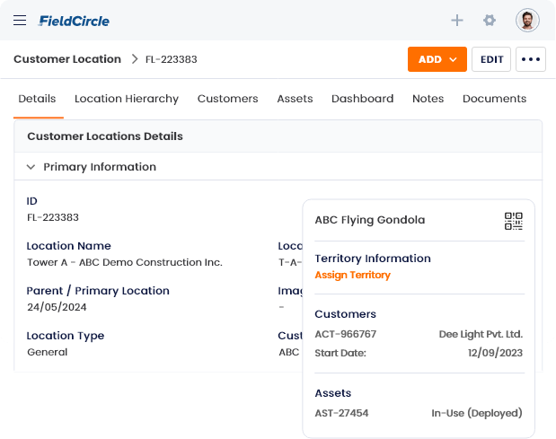
Task: Click the In-Use (Deployed) status
Action: (477, 413)
